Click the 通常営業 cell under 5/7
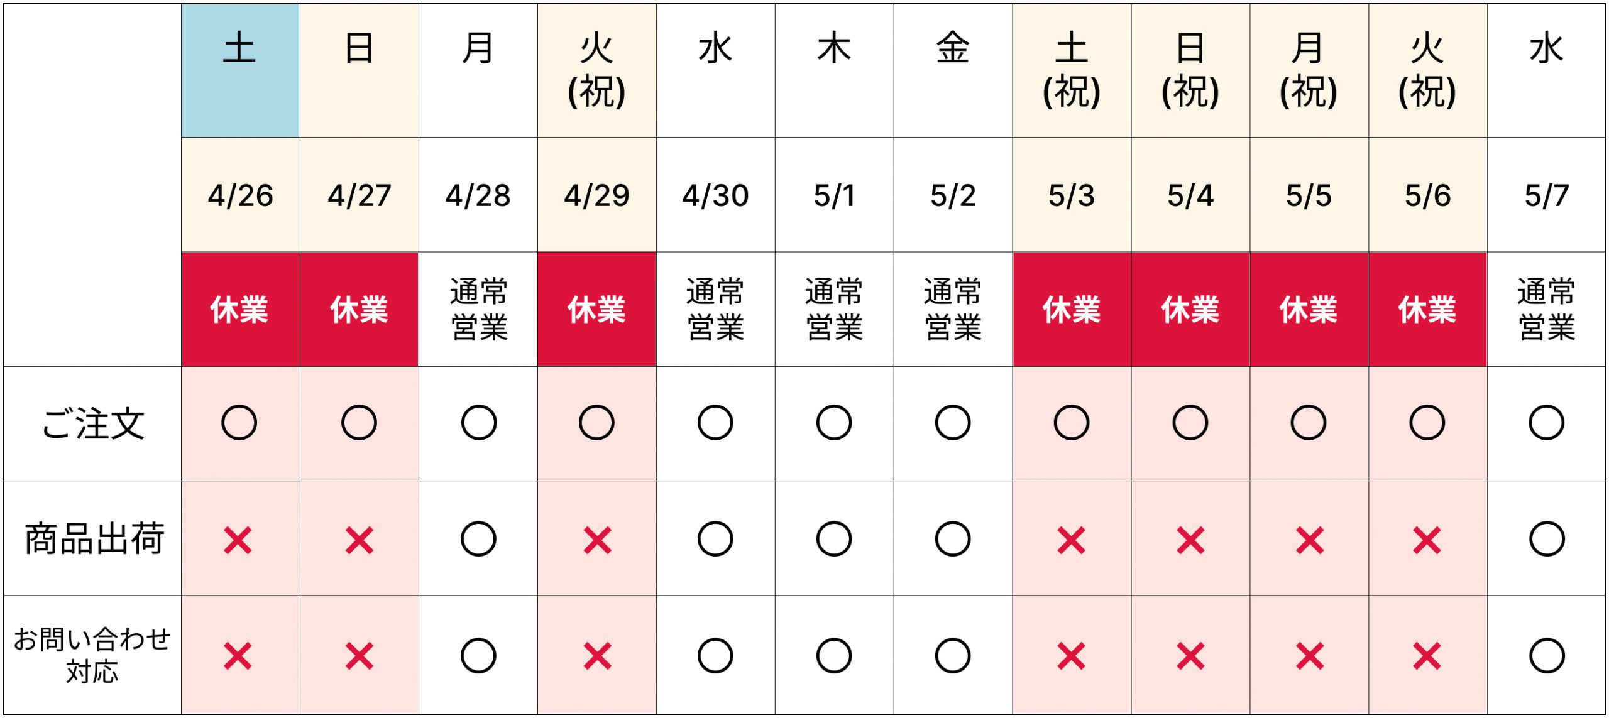 [x=1547, y=310]
